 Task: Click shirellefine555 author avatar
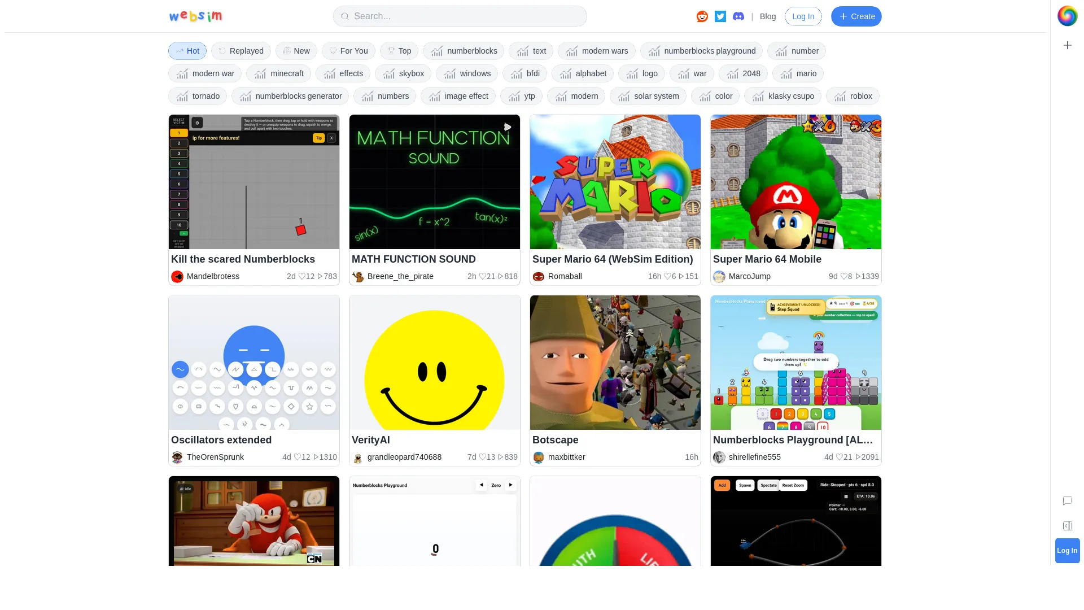tap(719, 457)
